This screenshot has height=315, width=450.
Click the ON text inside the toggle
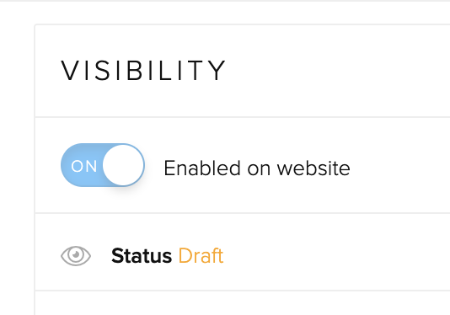coord(83,166)
